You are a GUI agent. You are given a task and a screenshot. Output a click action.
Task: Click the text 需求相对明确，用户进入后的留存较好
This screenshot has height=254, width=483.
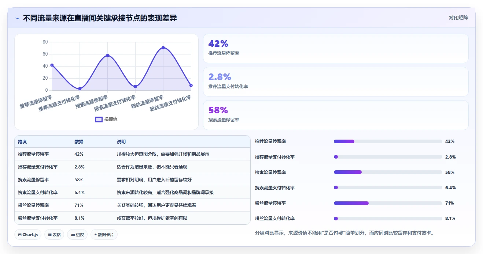point(154,180)
